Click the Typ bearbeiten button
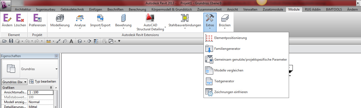Viewport: 361px width, 108px height. (x=42, y=81)
